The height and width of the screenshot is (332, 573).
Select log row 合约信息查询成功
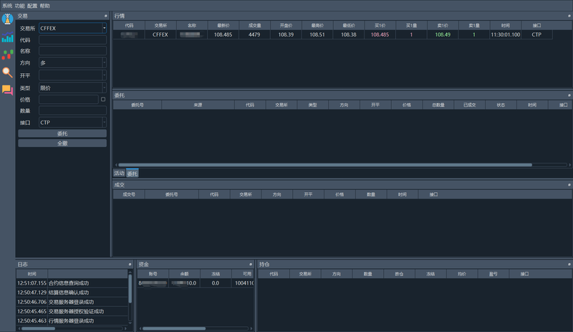(72, 283)
